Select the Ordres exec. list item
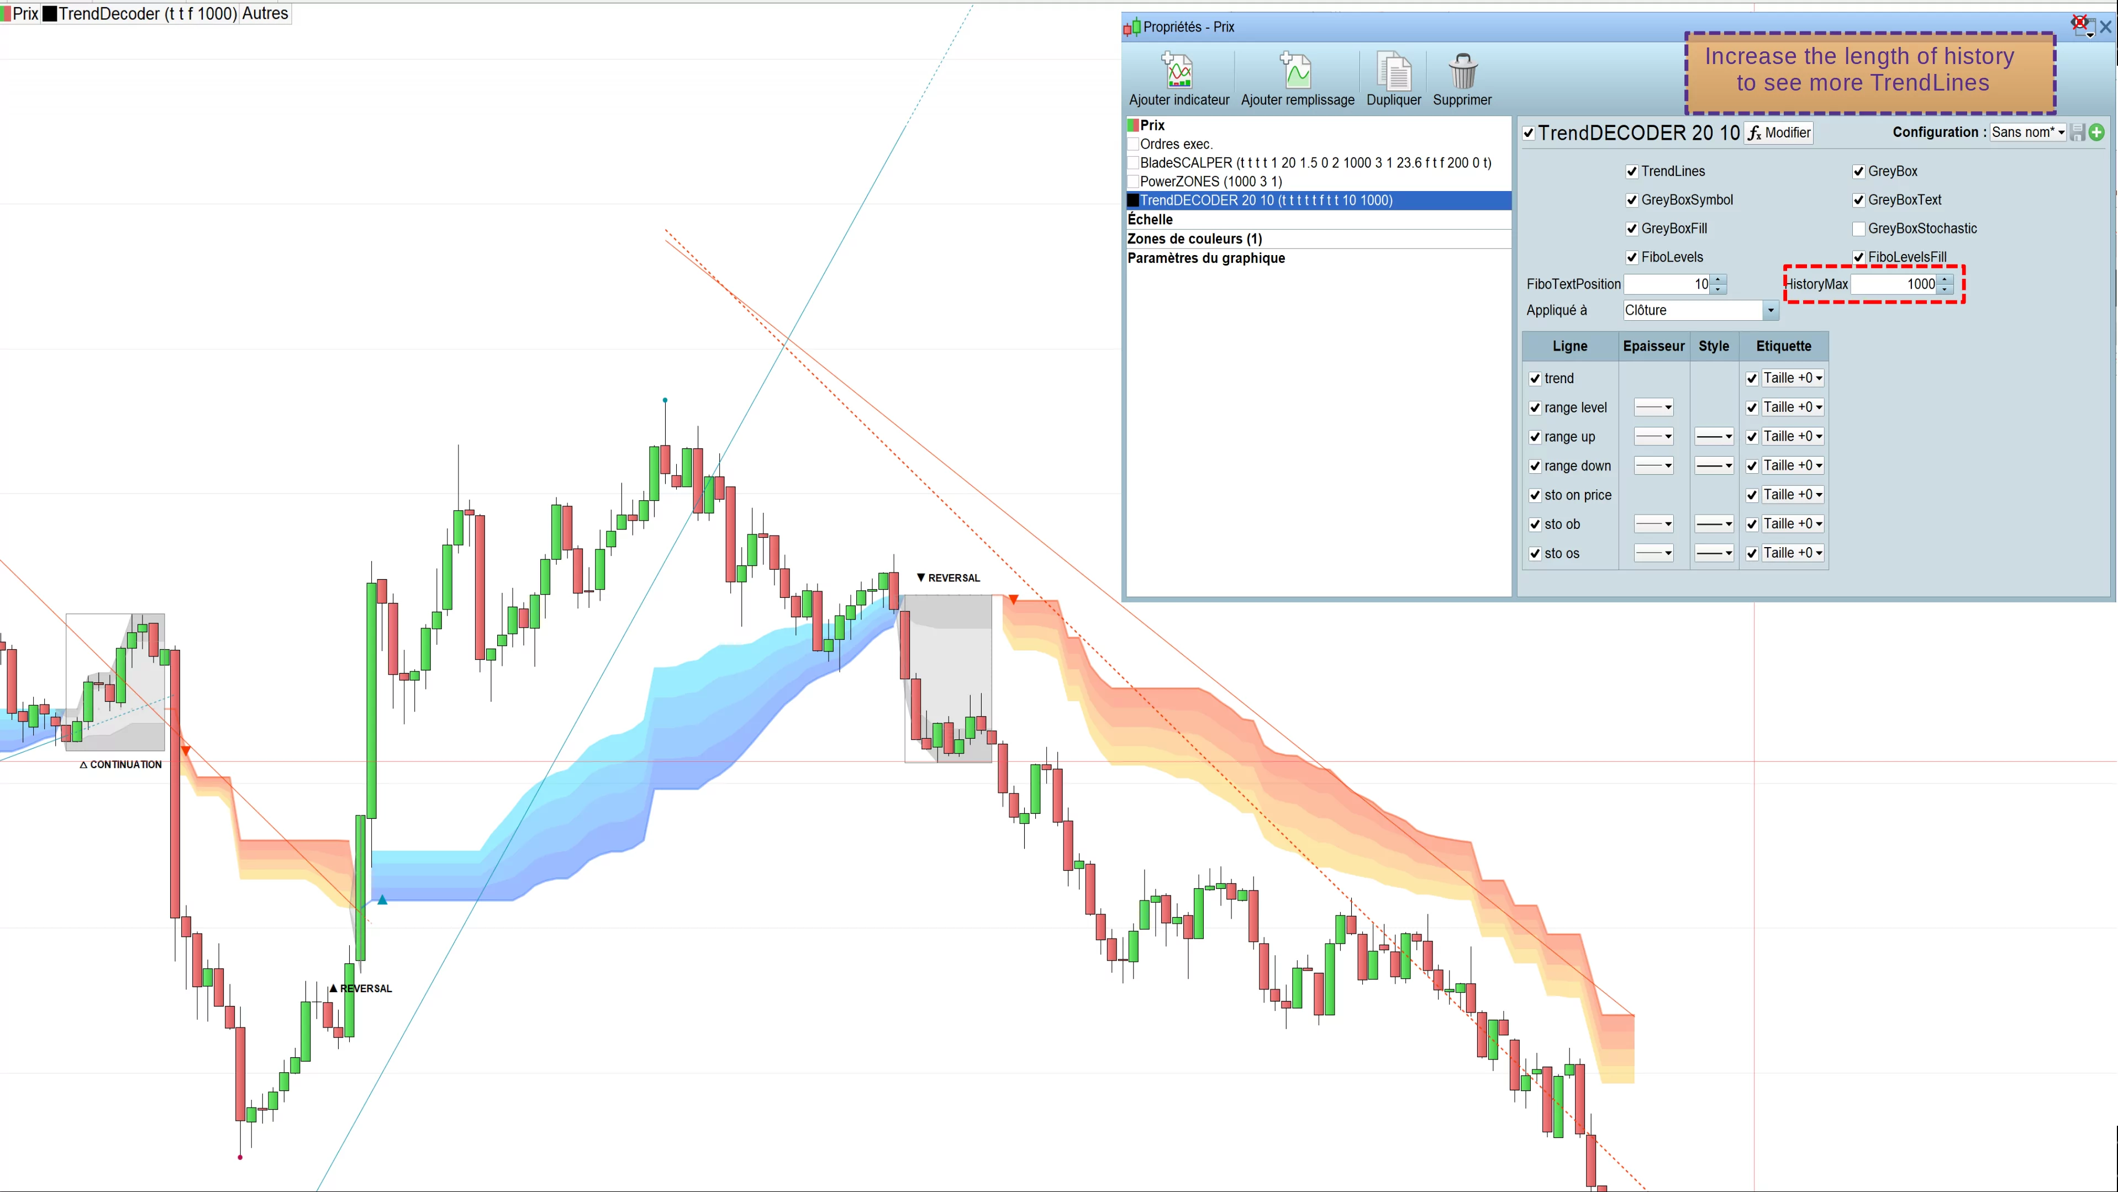Viewport: 2118px width, 1192px height. pos(1318,145)
